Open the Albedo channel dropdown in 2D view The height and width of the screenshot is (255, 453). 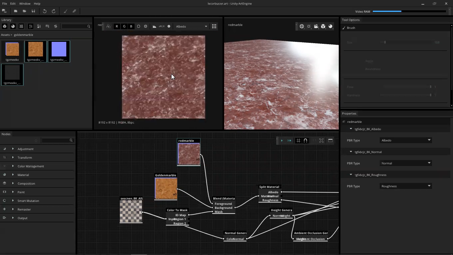[x=191, y=26]
